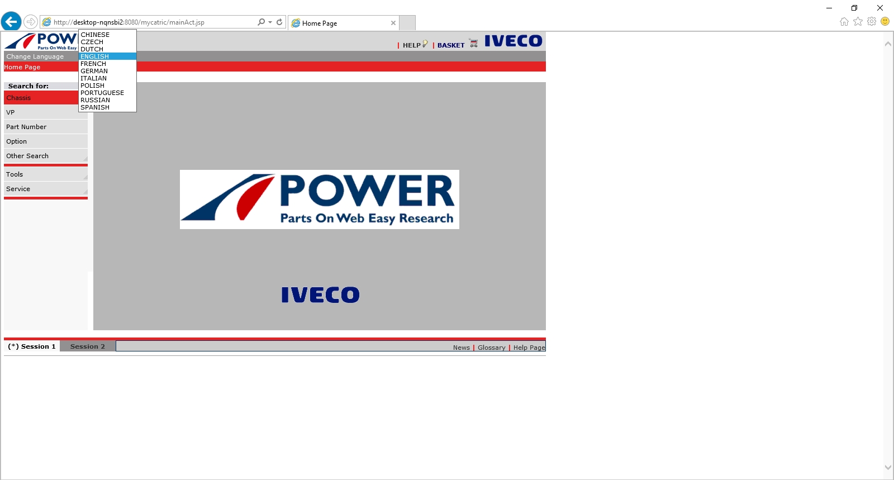Open the Basket cart icon
894x480 pixels.
(474, 44)
